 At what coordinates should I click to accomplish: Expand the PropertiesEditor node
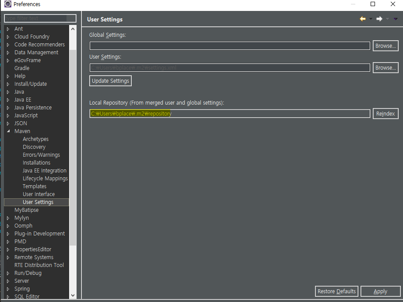[x=8, y=249]
